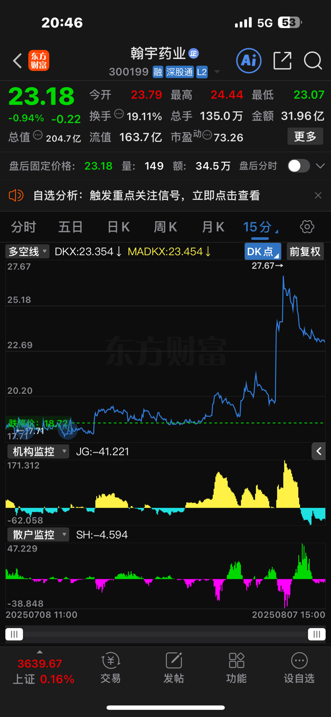Tap the price 23.18 display

pyautogui.click(x=41, y=97)
